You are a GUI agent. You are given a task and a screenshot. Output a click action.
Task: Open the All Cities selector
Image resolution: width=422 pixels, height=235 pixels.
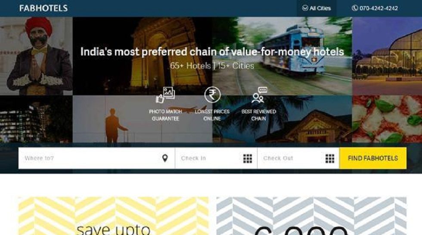pos(316,8)
